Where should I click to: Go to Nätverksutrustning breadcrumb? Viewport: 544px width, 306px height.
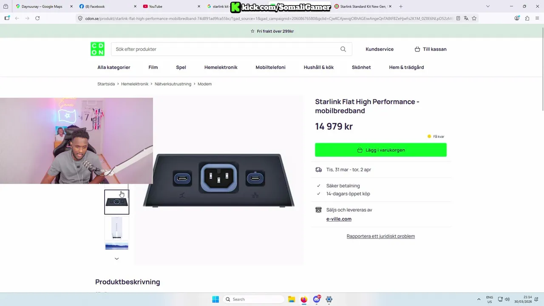(x=173, y=84)
